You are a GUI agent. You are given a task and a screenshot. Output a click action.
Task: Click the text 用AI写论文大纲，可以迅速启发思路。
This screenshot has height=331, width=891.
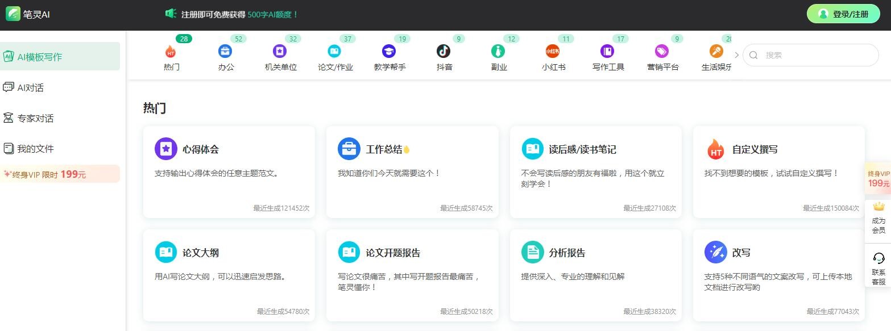[x=221, y=276]
